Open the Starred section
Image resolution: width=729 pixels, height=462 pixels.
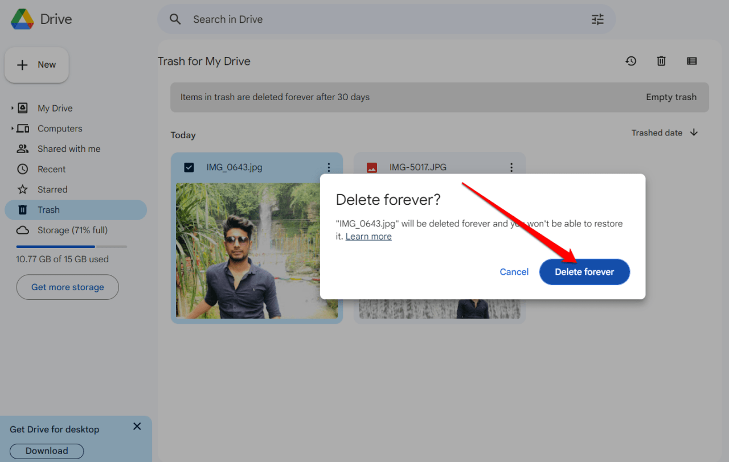tap(53, 189)
